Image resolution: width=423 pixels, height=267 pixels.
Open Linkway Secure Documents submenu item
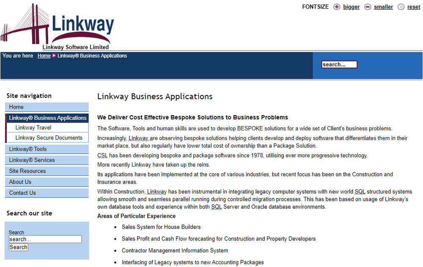click(48, 138)
